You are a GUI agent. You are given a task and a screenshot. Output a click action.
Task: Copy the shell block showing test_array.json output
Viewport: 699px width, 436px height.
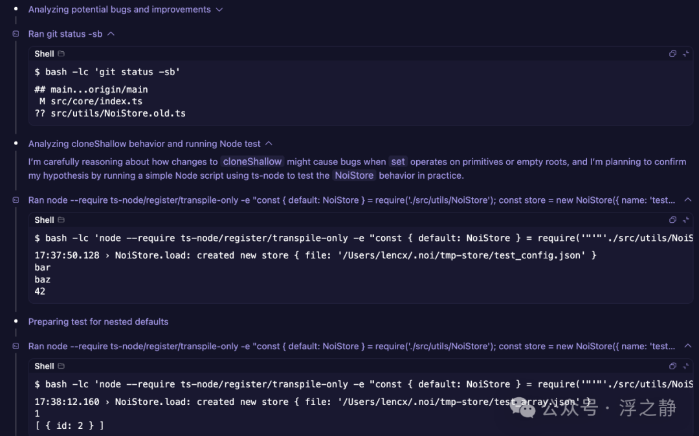672,366
